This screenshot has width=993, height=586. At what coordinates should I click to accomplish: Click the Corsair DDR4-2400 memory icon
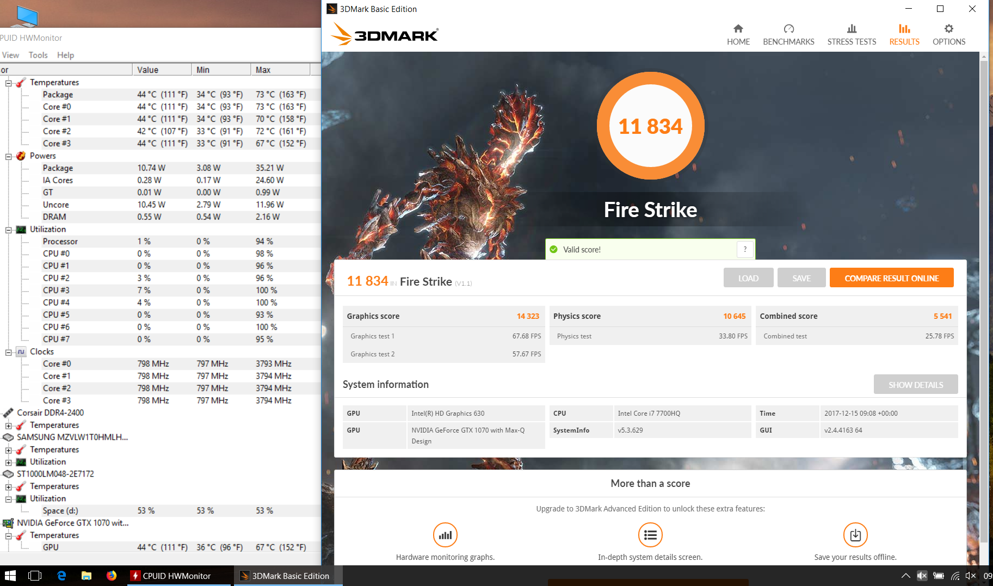(x=8, y=413)
